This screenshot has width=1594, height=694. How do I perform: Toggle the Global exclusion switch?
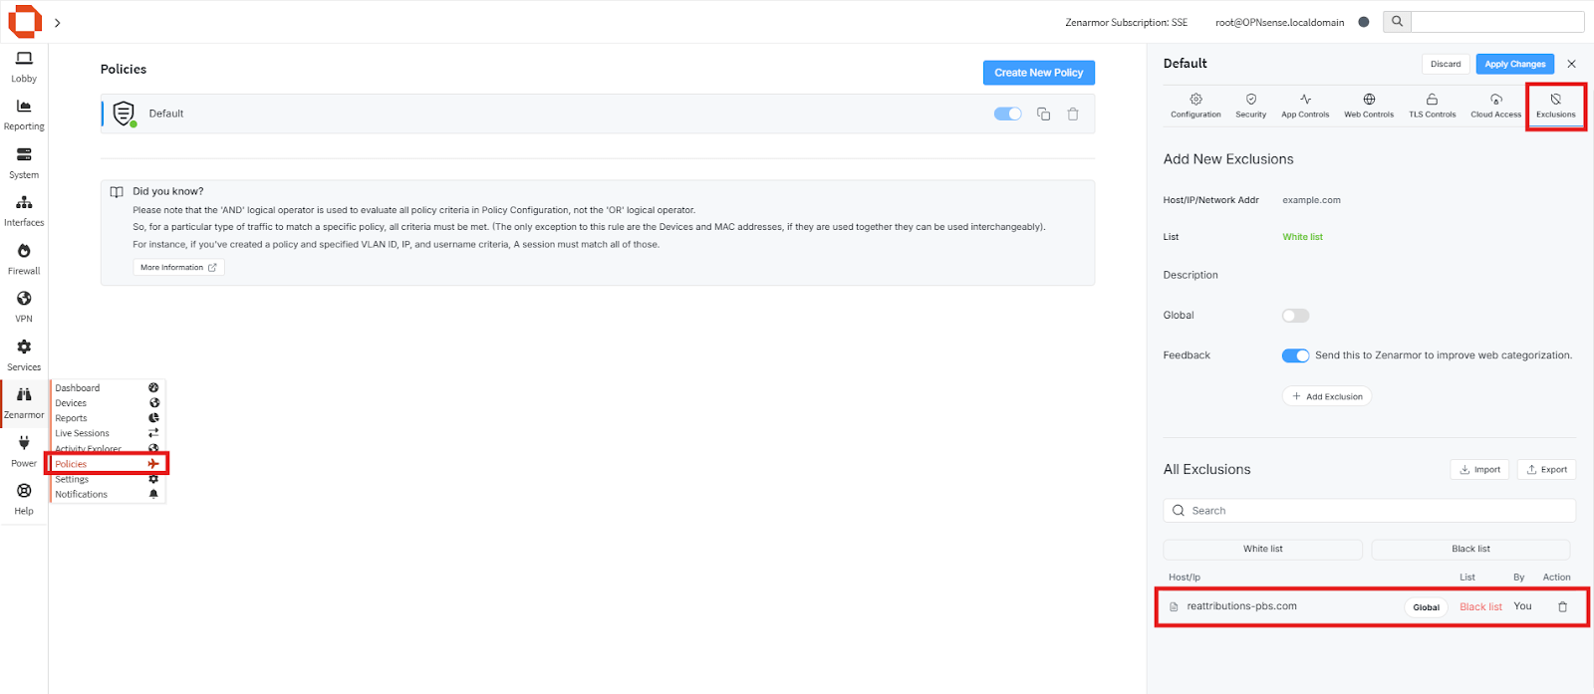pos(1295,316)
